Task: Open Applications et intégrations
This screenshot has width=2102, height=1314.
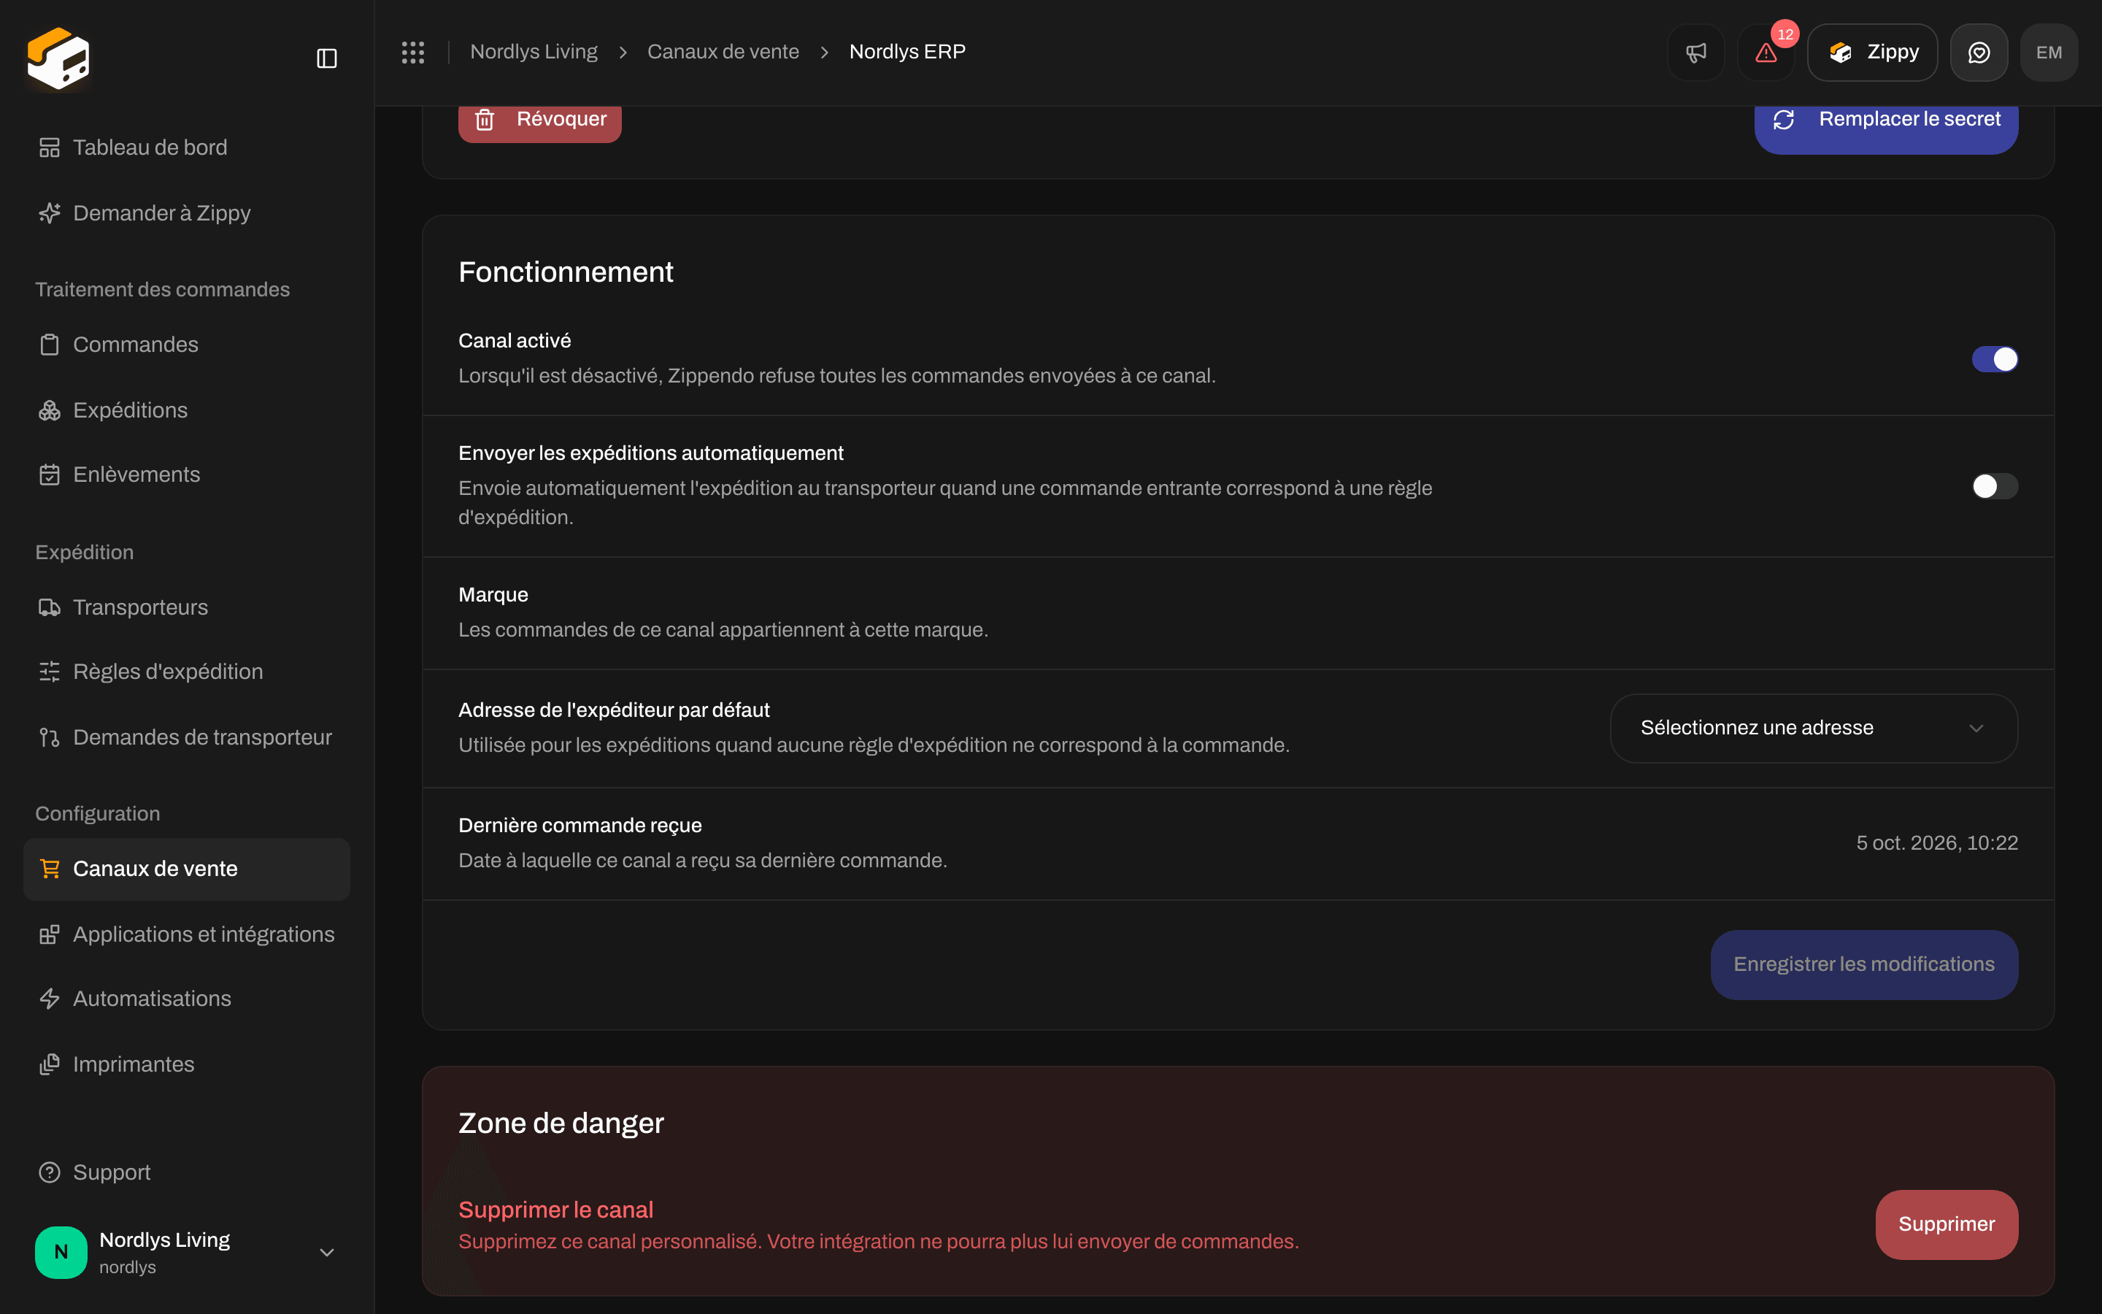Action: pos(187,934)
